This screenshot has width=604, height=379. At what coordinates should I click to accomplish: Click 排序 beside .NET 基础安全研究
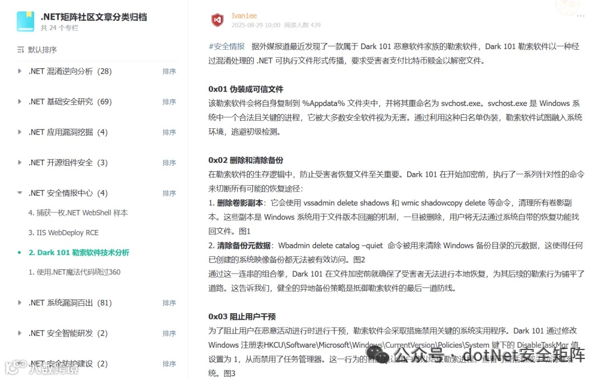(x=169, y=102)
